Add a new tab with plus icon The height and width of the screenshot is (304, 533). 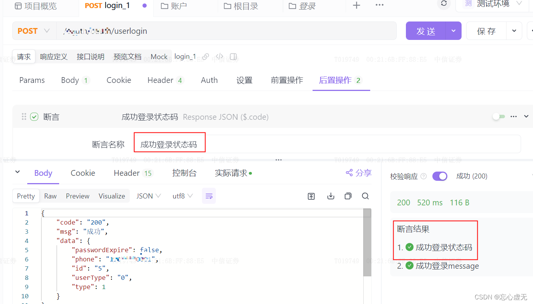(356, 5)
